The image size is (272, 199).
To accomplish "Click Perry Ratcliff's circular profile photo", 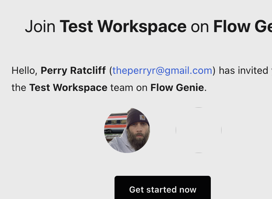I will click(127, 131).
